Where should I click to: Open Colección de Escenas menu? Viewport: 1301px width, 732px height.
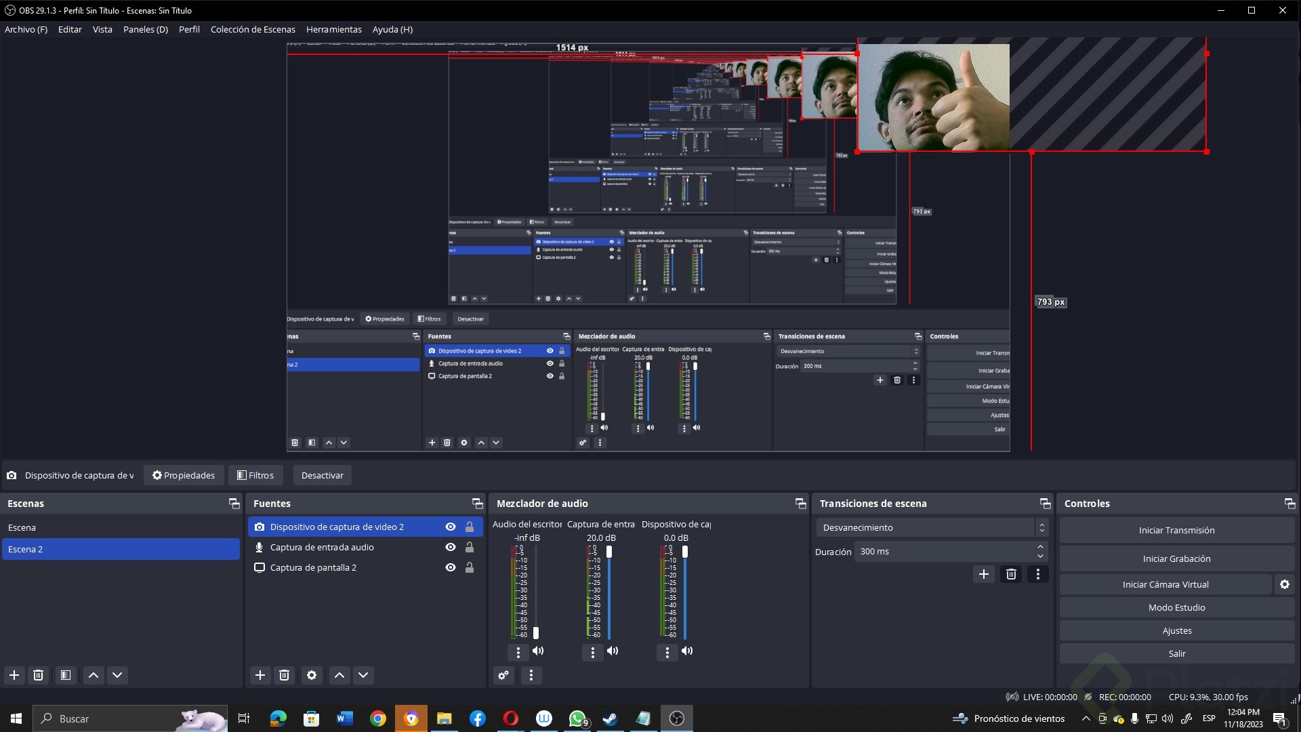[x=253, y=29]
